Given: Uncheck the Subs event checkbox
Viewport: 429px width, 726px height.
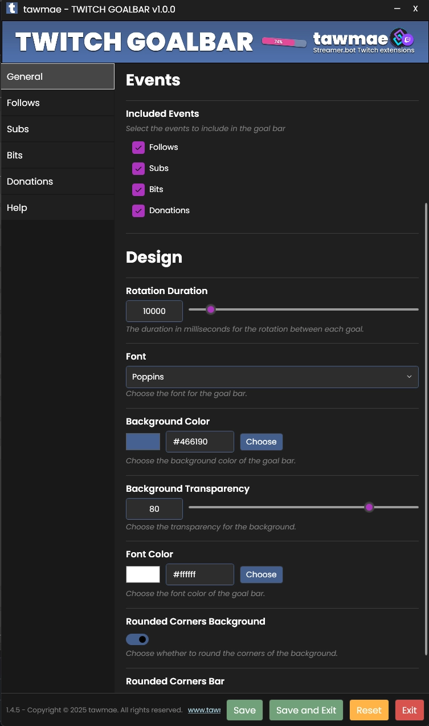Looking at the screenshot, I should click(138, 169).
